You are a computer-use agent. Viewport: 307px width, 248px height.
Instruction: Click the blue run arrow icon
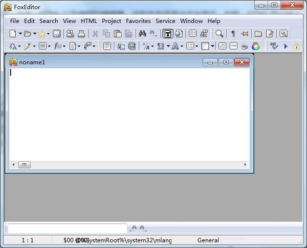click(286, 47)
